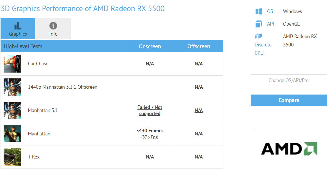Click Car Chase onscreen N/A link
Viewport: 336px width, 171px height.
point(150,64)
